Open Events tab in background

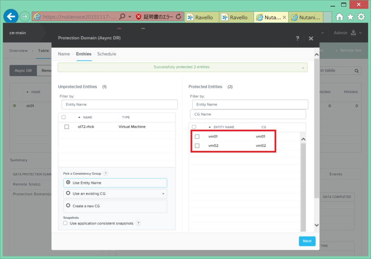coord(336,174)
